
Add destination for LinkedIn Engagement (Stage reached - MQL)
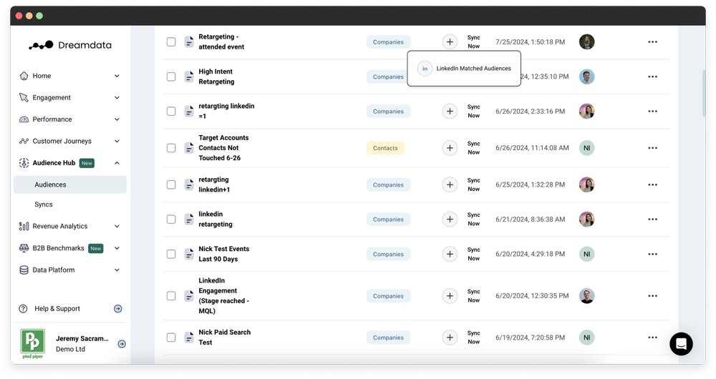450,296
